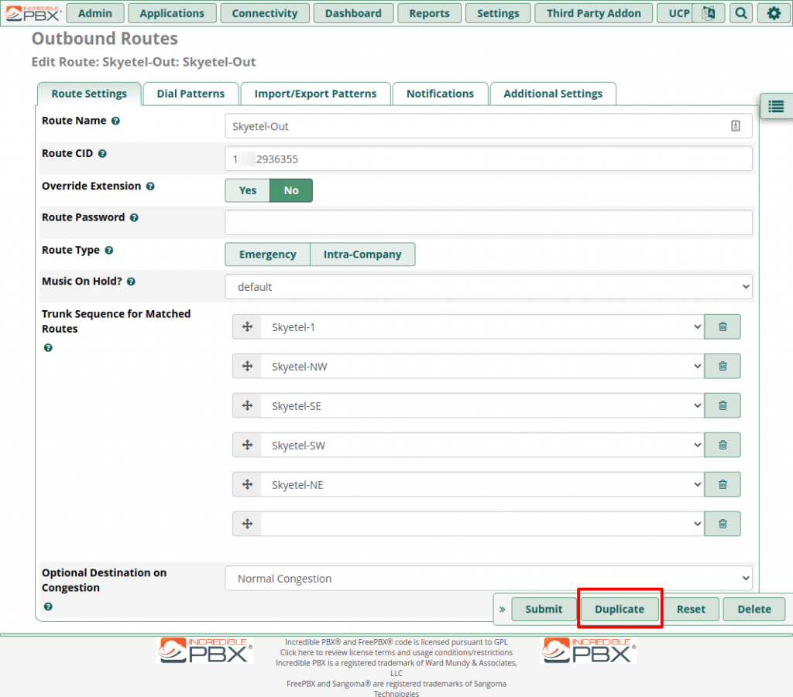The image size is (793, 697).
Task: Click the license terms link in footer
Action: (x=396, y=653)
